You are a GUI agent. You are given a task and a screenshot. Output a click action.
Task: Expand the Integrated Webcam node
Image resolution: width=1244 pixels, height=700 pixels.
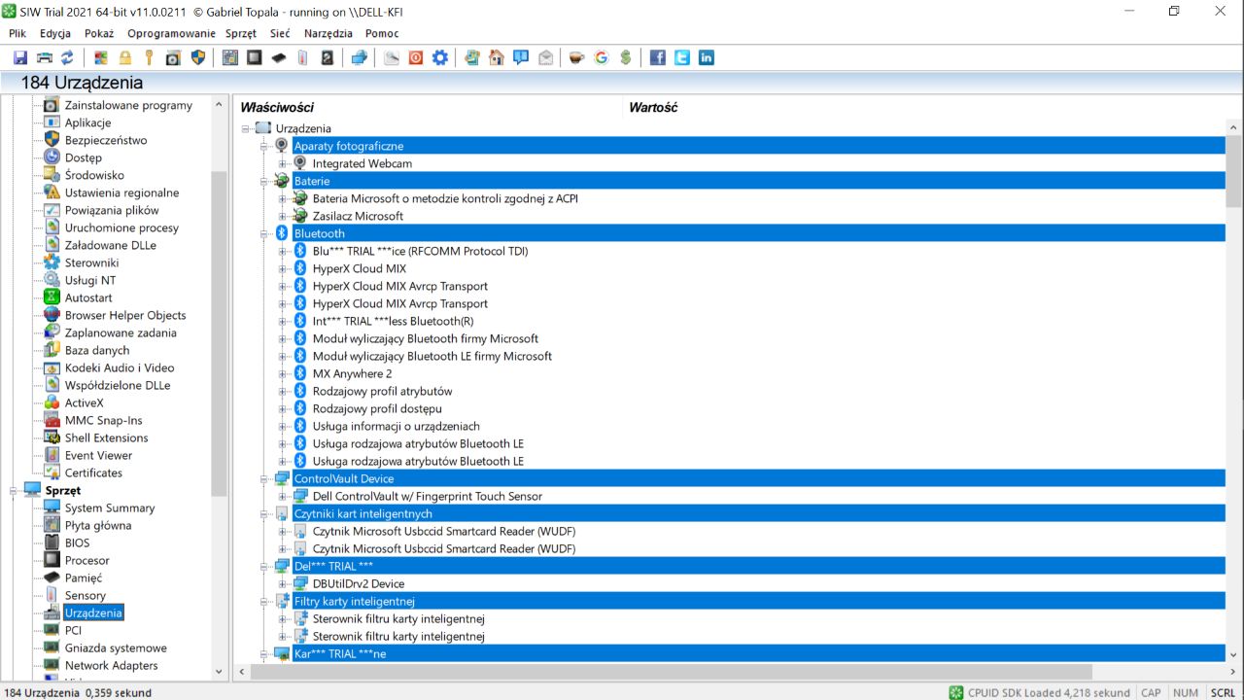point(283,163)
